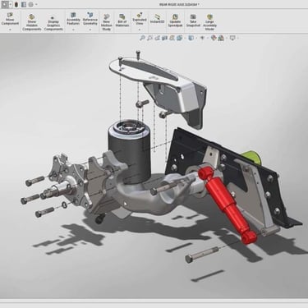Toggle Instant3D mode
Screen dimensions: 308x308
[157, 19]
